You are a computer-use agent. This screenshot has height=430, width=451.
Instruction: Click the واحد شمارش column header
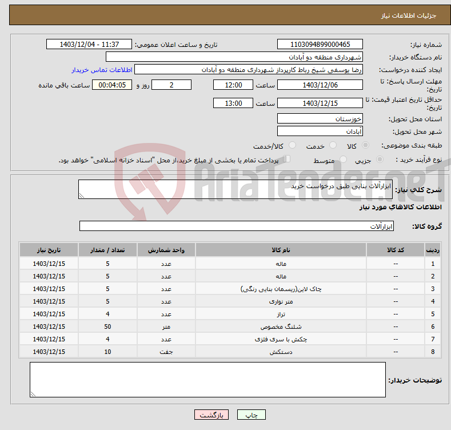(166, 250)
